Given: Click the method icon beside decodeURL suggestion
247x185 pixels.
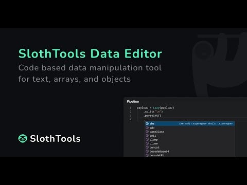Looking at the screenshot, I should pos(147,155).
